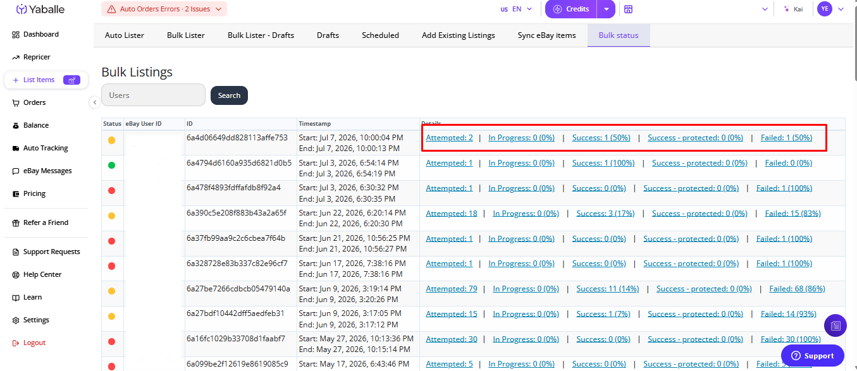Click the YE profile avatar

click(824, 9)
